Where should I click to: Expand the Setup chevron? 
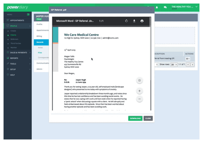(30, 69)
